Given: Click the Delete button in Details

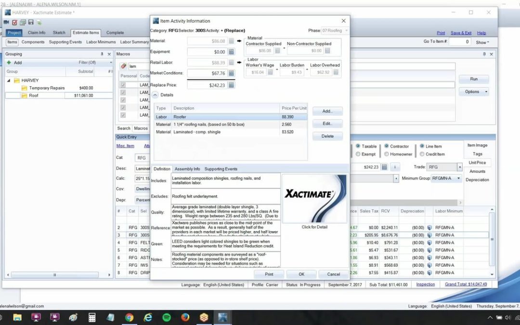Looking at the screenshot, I should tap(327, 136).
